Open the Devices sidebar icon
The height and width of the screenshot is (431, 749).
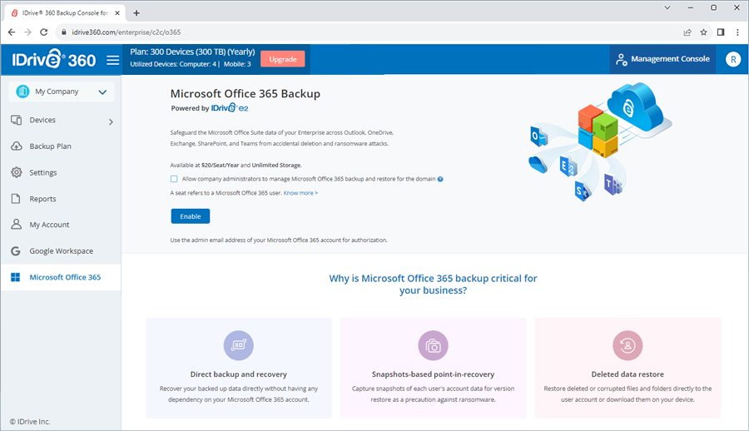tap(17, 120)
